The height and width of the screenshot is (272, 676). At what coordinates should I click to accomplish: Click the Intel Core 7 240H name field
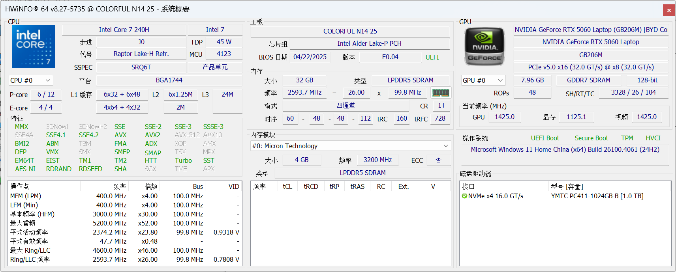pos(124,30)
